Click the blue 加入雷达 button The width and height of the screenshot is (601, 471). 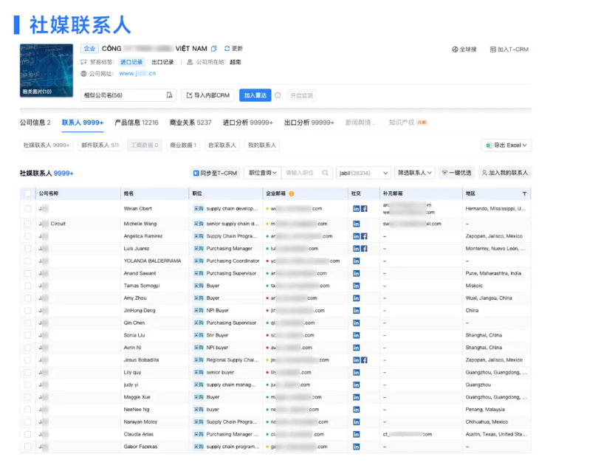pyautogui.click(x=255, y=95)
